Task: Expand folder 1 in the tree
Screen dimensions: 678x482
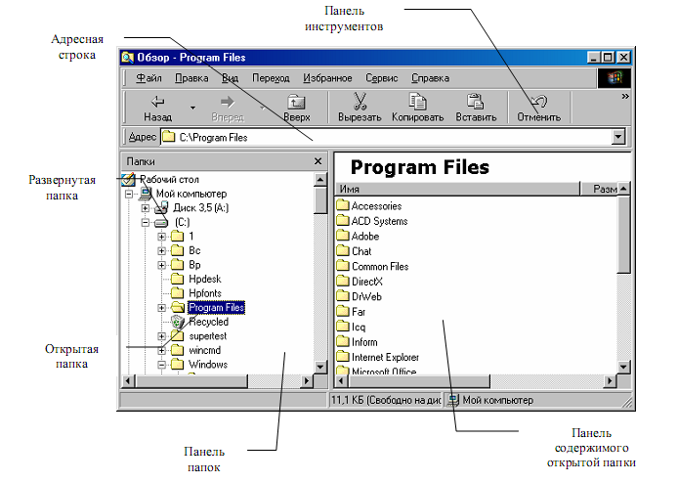Action: 161,237
